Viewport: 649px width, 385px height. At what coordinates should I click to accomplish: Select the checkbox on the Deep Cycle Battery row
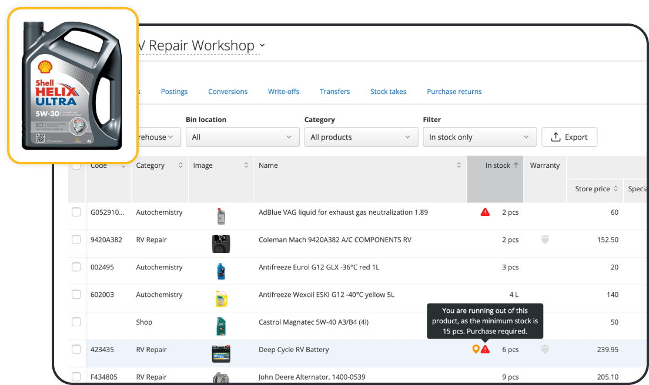coord(76,349)
